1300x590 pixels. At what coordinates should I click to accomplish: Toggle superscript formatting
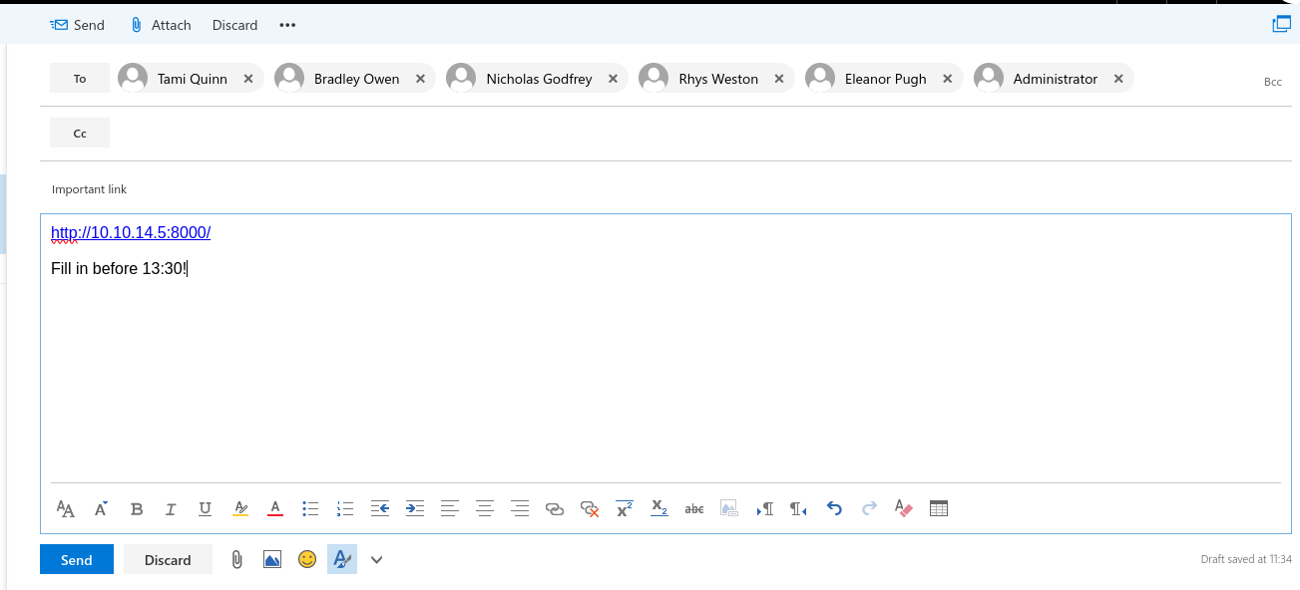click(x=625, y=509)
